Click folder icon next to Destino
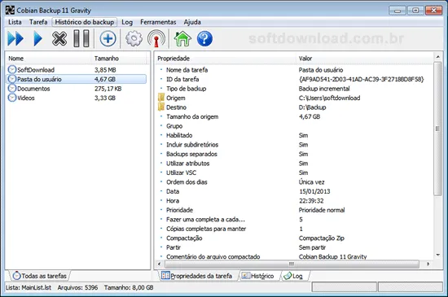Image resolution: width=448 pixels, height=297 pixels. coord(161,107)
